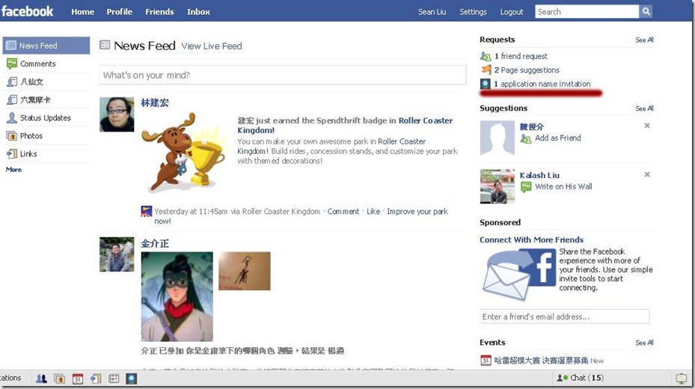Click See All beside Events

(644, 343)
